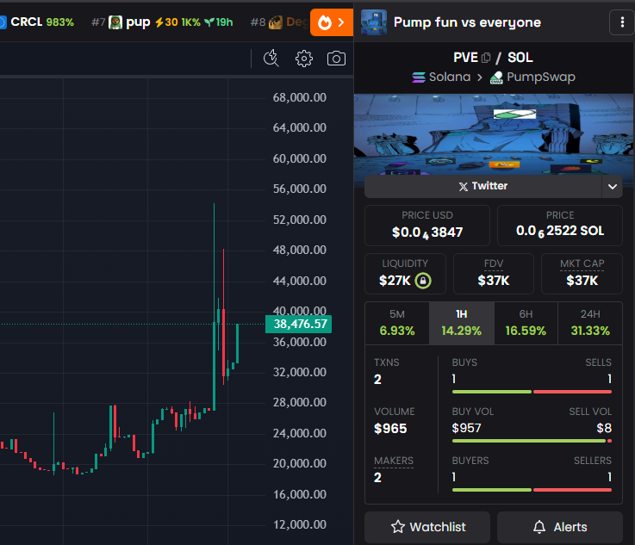The height and width of the screenshot is (545, 635).
Task: Click the PumpSwap logo icon
Action: [496, 77]
